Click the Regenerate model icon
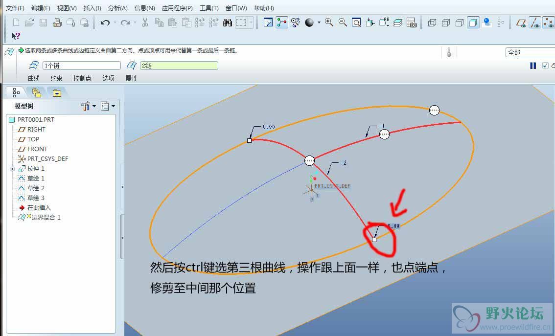 click(199, 23)
